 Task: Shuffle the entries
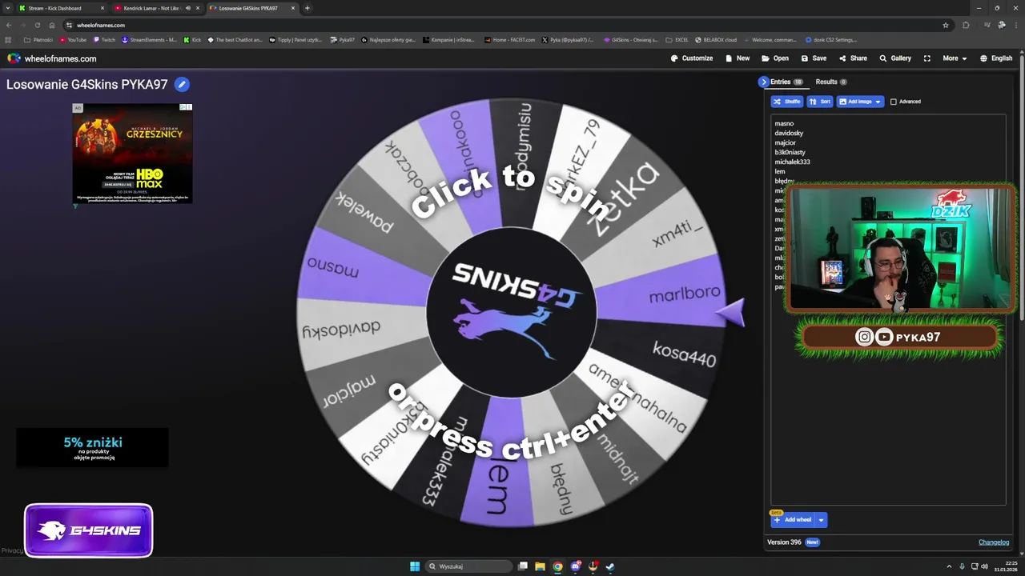(787, 102)
